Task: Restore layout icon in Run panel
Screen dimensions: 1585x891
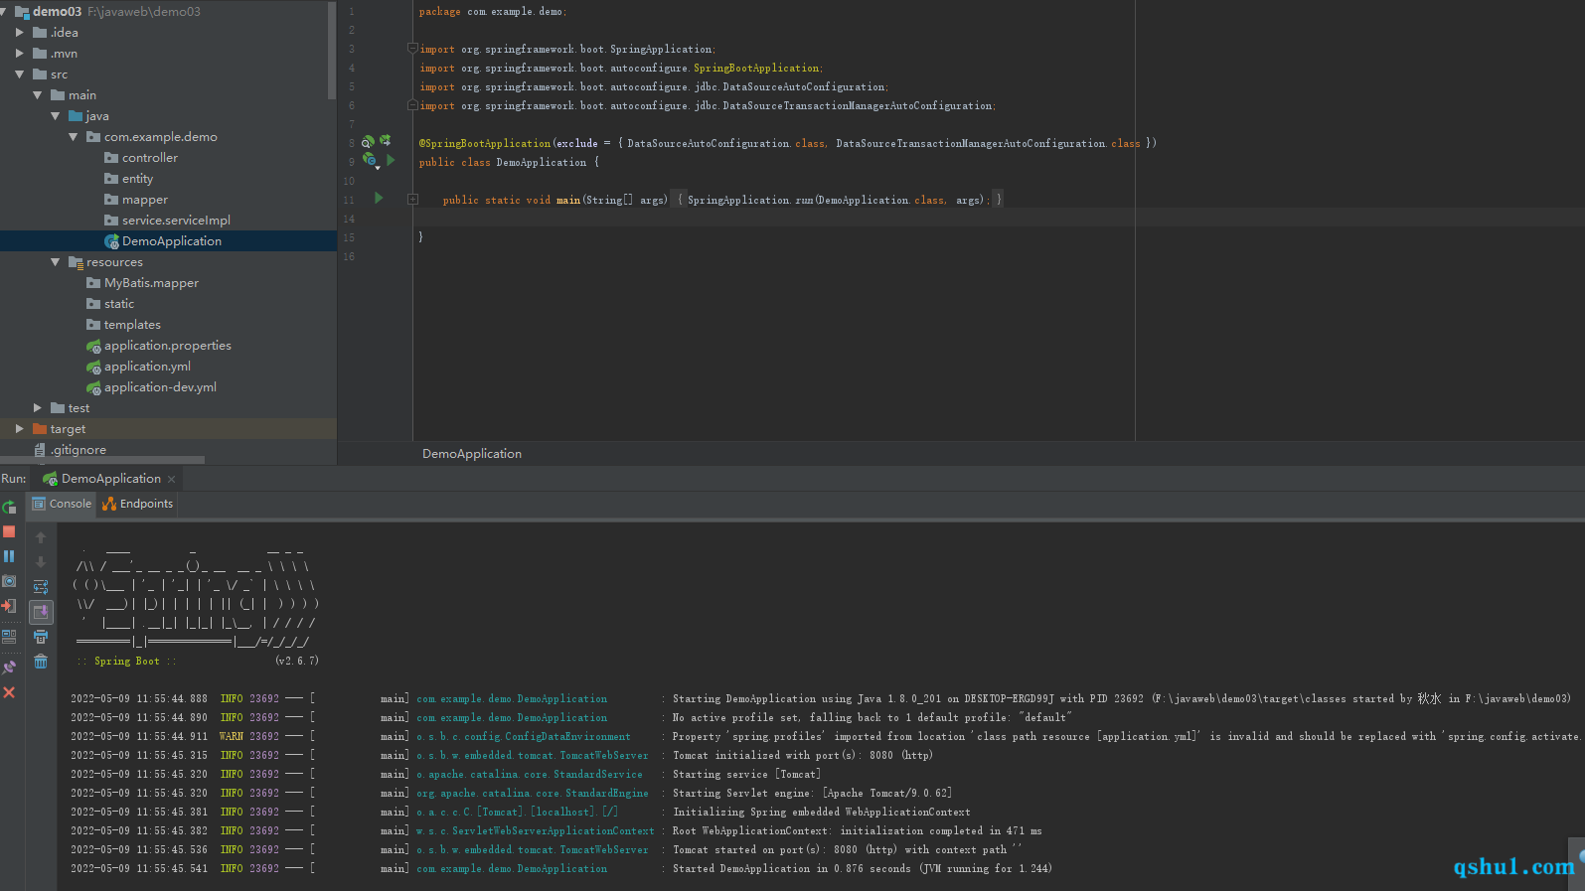Action: pos(9,636)
